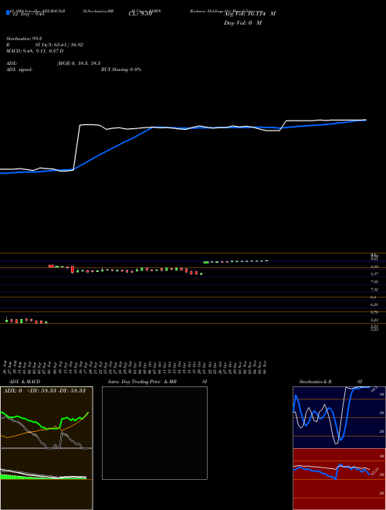The image size is (386, 510).
Task: Click the blue 12-day SMA legend square
Action: (x=8, y=12)
